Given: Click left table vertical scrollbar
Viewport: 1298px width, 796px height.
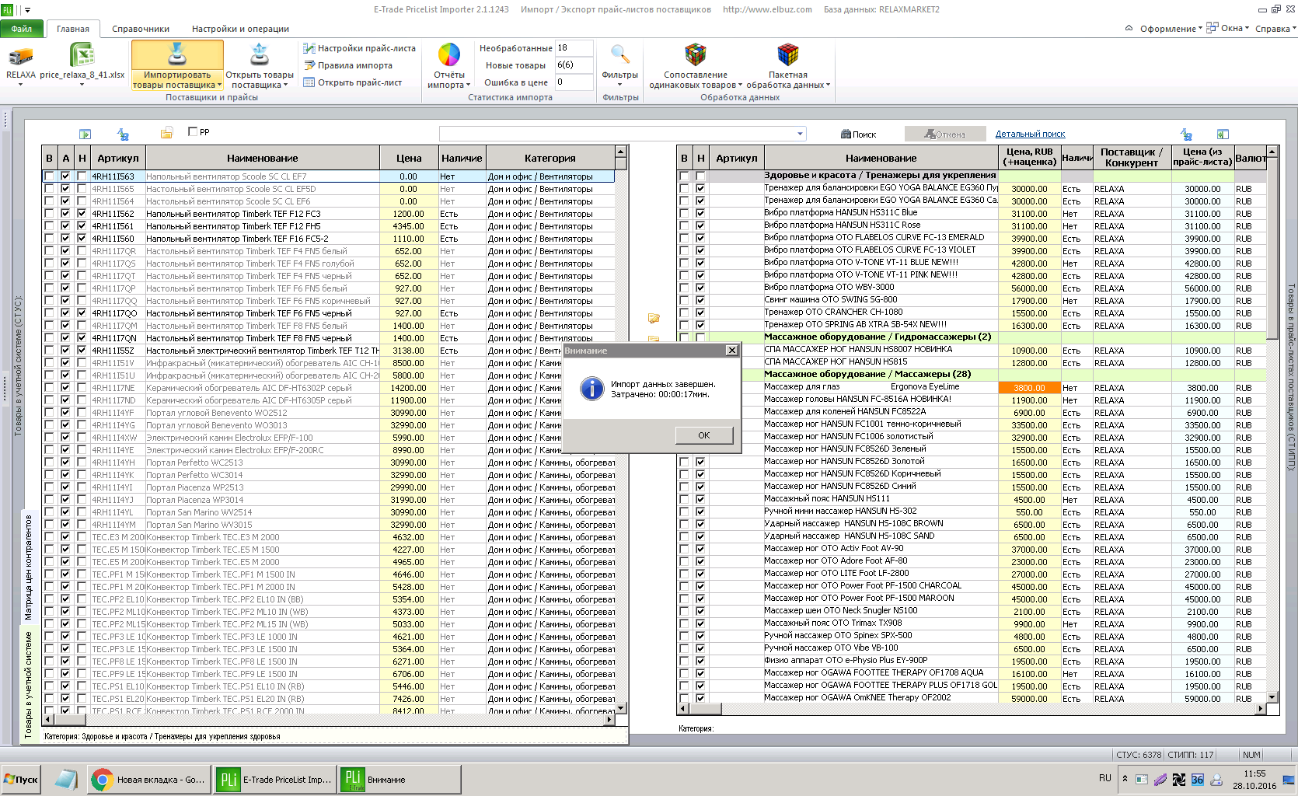Looking at the screenshot, I should [x=620, y=429].
